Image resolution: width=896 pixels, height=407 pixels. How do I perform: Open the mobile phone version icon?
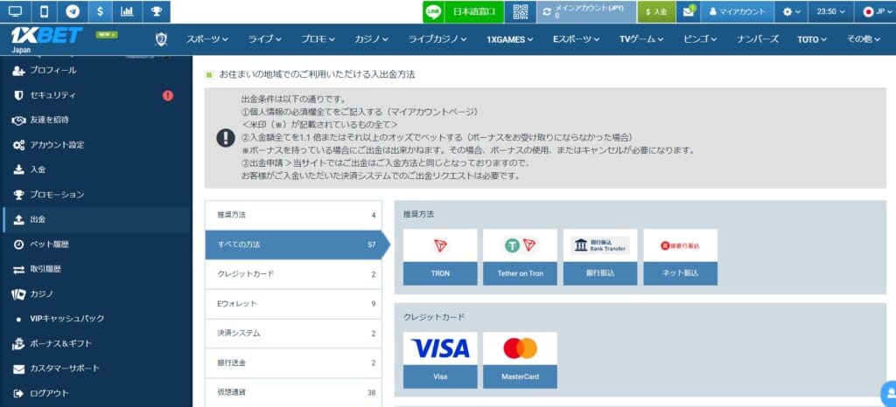tap(45, 11)
